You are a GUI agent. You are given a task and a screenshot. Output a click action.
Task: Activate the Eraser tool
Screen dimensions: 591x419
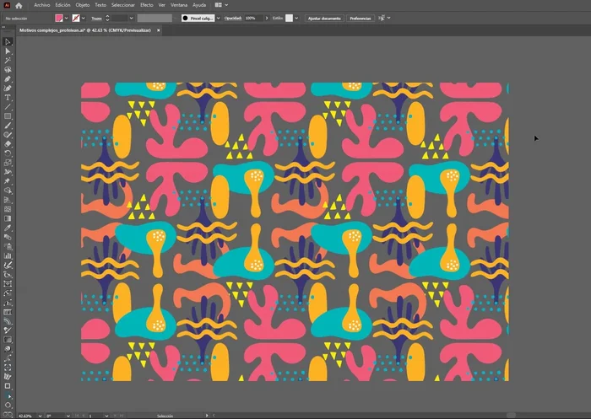click(8, 144)
